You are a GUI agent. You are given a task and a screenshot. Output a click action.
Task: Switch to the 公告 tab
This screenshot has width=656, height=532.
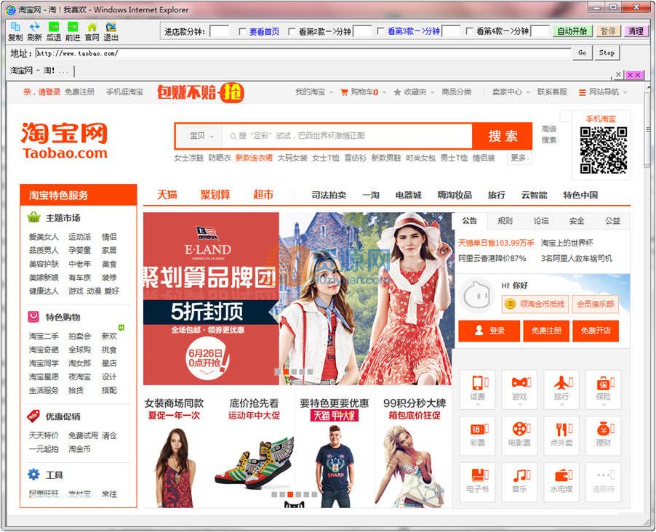(469, 220)
